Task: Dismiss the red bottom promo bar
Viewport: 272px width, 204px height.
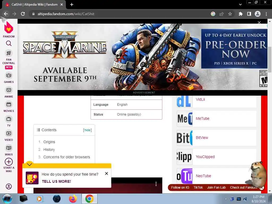Action: tap(262, 188)
